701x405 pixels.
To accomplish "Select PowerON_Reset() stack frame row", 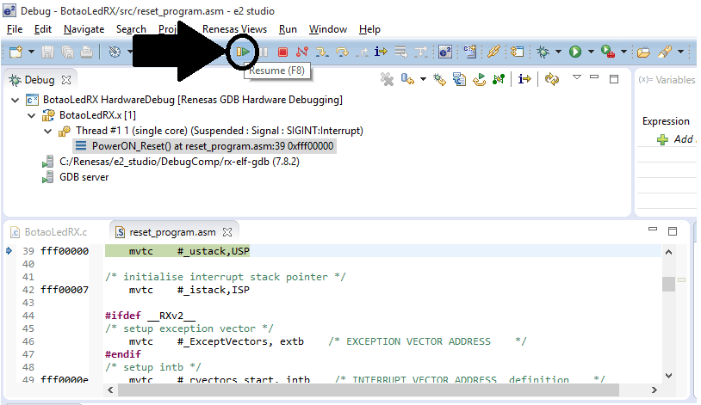I will 205,146.
